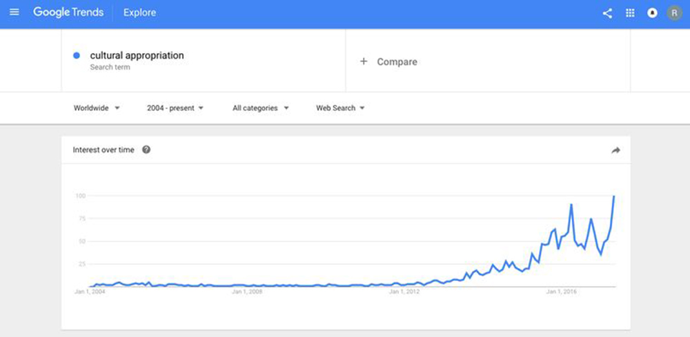Open the 2004 - present time range dropdown
Viewport: 690px width, 337px height.
click(x=175, y=108)
